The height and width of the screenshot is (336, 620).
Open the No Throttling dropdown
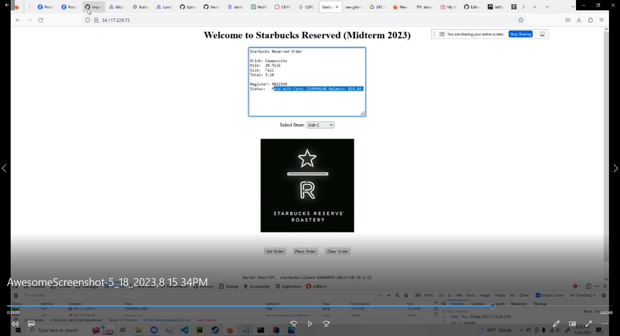point(581,295)
